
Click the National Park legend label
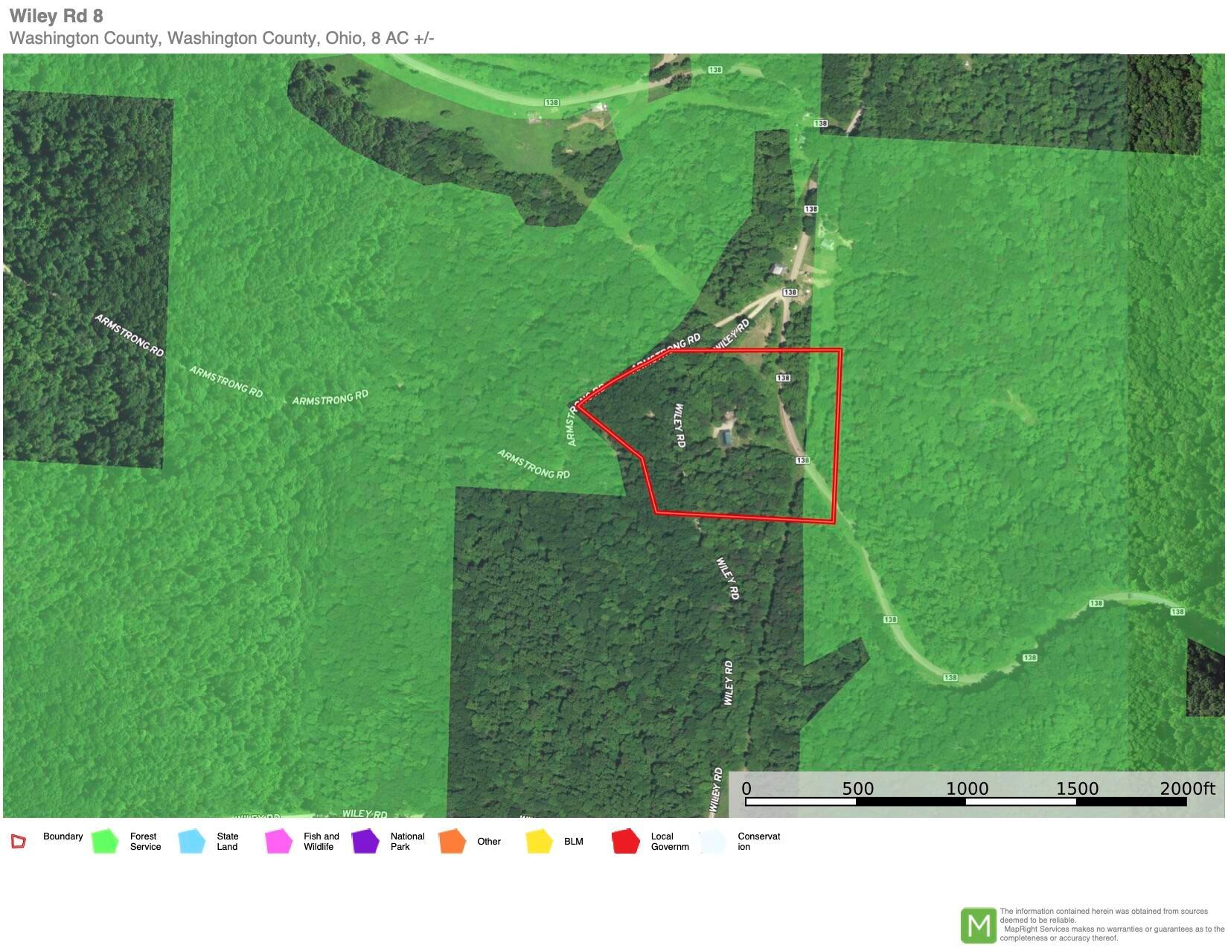click(x=407, y=842)
